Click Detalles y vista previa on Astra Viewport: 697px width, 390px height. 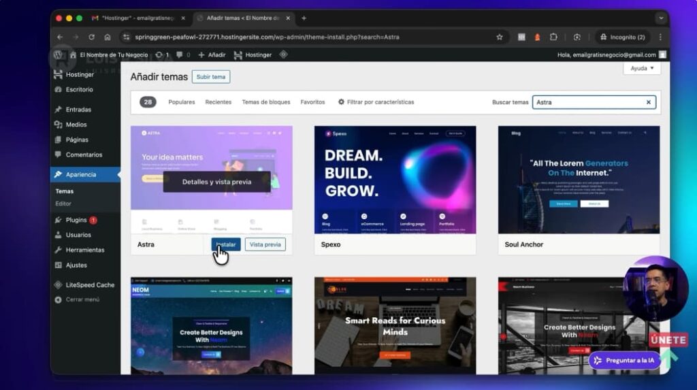pos(216,182)
